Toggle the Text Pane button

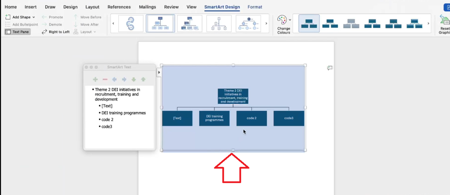click(17, 32)
